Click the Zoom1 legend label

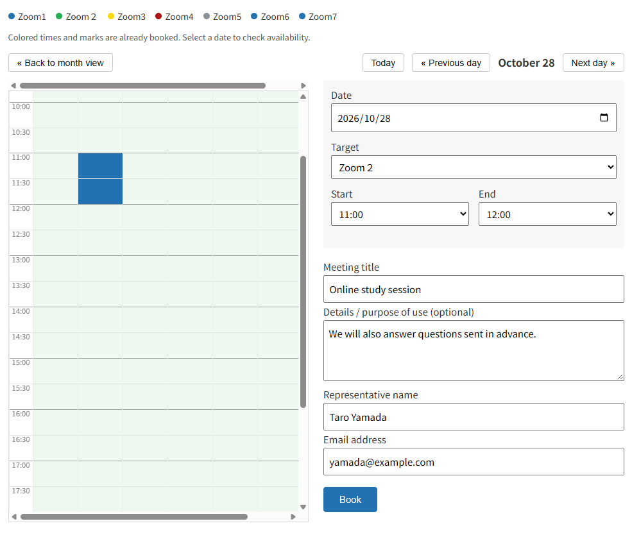[x=32, y=17]
